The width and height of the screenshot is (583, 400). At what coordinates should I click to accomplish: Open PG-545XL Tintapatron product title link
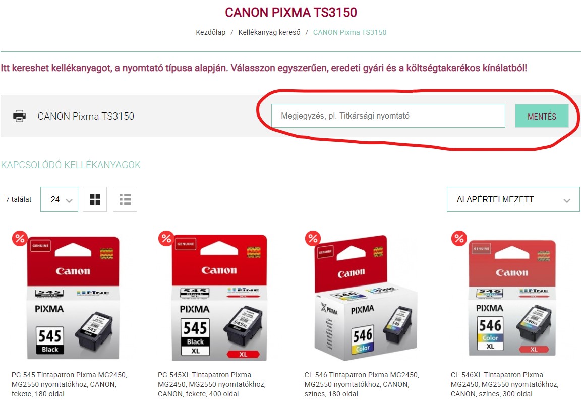coord(211,384)
